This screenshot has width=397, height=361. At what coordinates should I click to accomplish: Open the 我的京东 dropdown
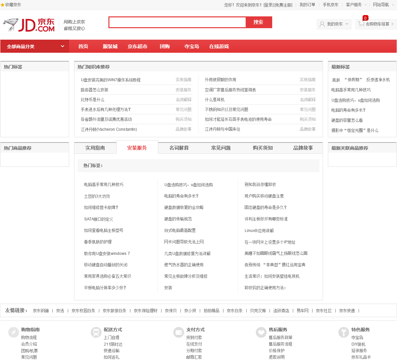point(334,24)
